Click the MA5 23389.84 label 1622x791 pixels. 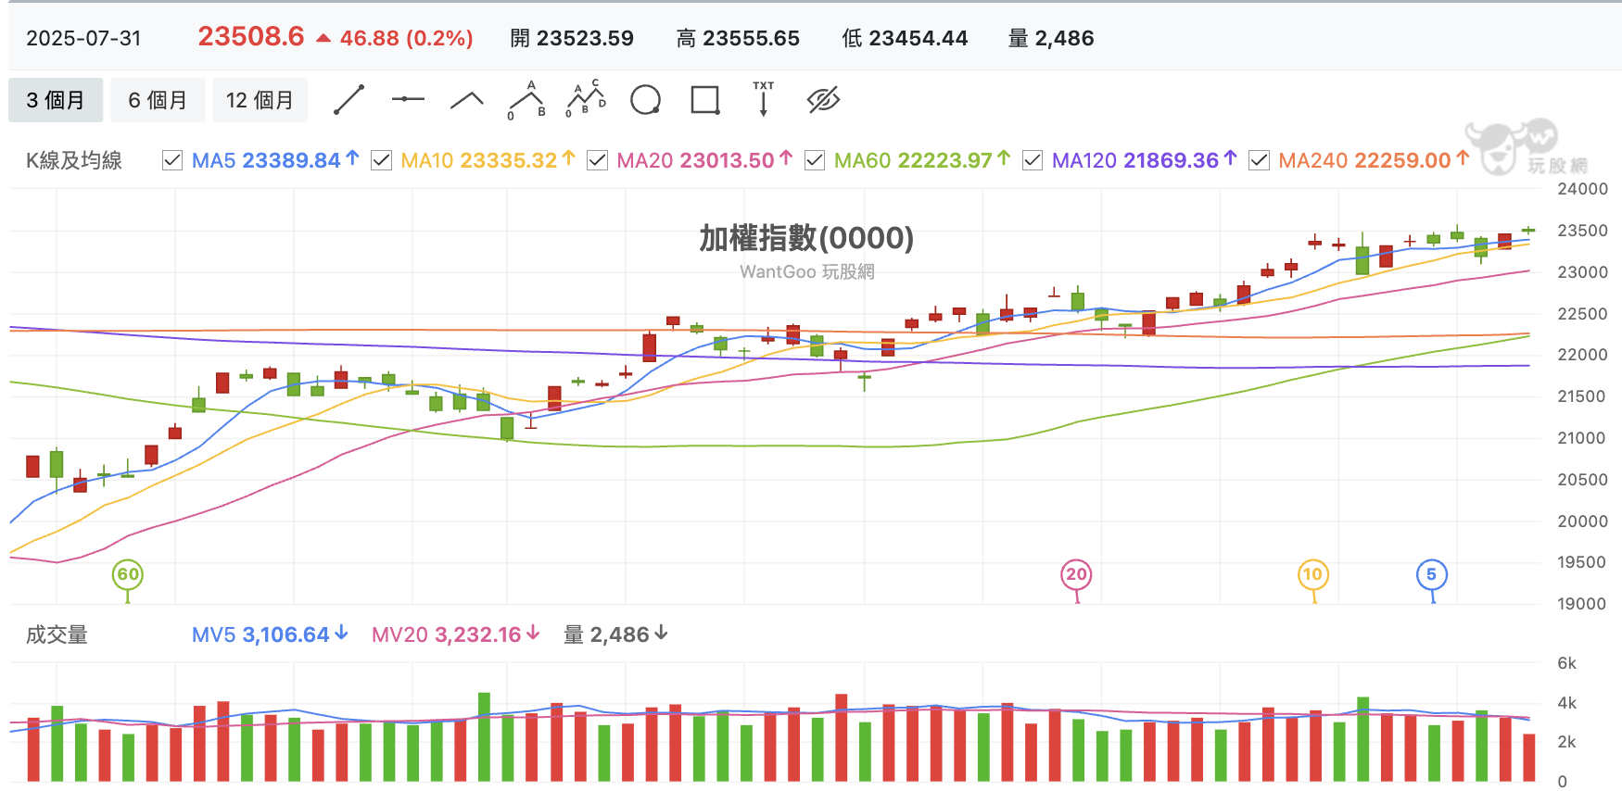click(x=275, y=160)
